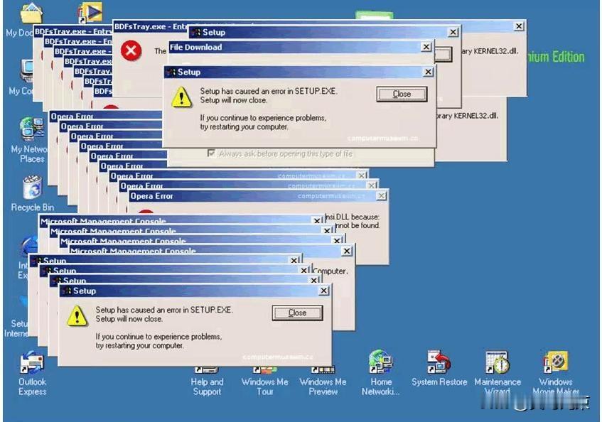This screenshot has height=422, width=602.
Task: Select the Internet Explorer desktop icon
Action: pos(30,247)
